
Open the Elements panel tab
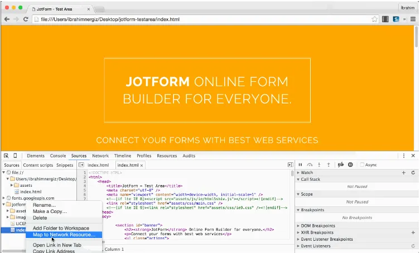pos(36,156)
